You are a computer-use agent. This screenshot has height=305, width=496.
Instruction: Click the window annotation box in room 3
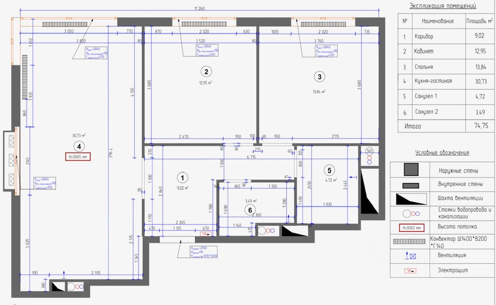click(326, 51)
